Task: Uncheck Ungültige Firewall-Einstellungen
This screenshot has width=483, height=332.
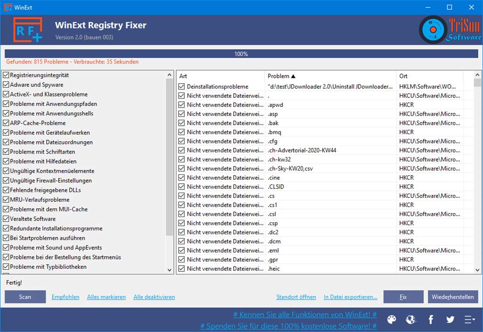Action: click(x=6, y=180)
